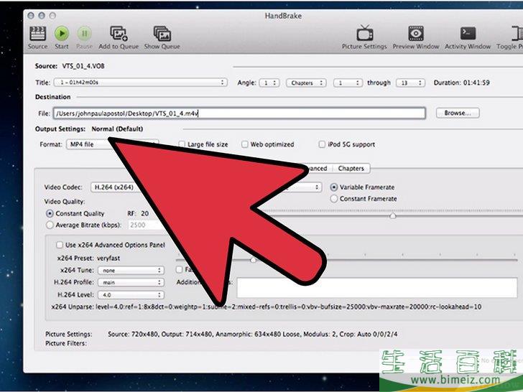Click the Source: VTS_01_4.VOB text

point(70,66)
